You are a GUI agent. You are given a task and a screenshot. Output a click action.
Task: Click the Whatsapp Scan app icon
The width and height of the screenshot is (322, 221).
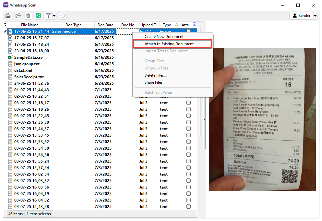(x=6, y=5)
